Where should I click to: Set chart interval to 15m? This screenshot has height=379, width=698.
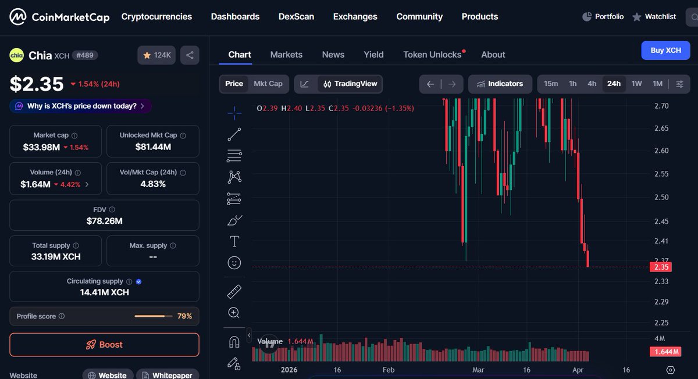tap(551, 84)
